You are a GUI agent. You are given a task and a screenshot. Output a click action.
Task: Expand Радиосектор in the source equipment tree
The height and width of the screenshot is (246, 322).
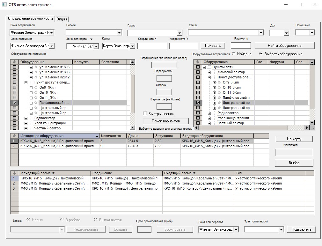(x=26, y=118)
